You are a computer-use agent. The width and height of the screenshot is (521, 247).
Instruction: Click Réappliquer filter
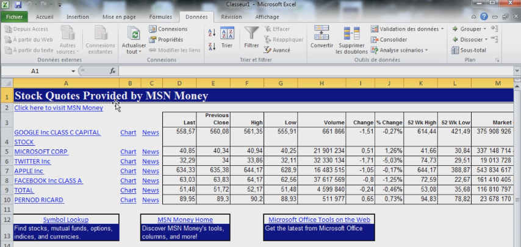(x=284, y=40)
